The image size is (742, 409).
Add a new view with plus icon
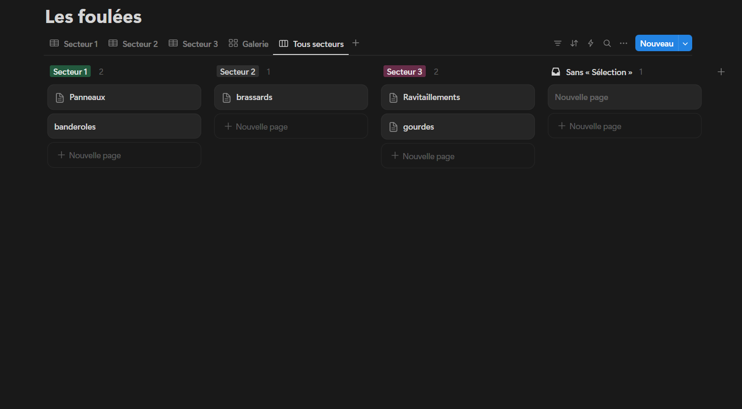356,43
